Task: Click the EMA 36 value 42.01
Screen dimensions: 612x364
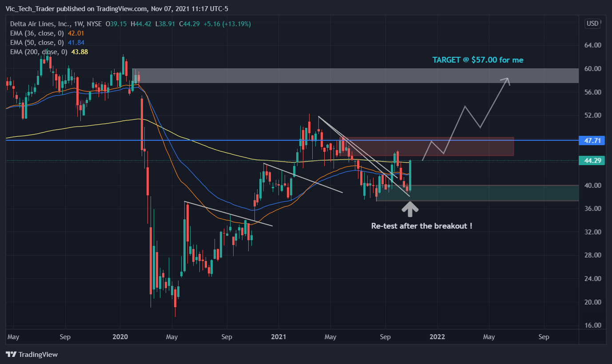Action: click(77, 33)
